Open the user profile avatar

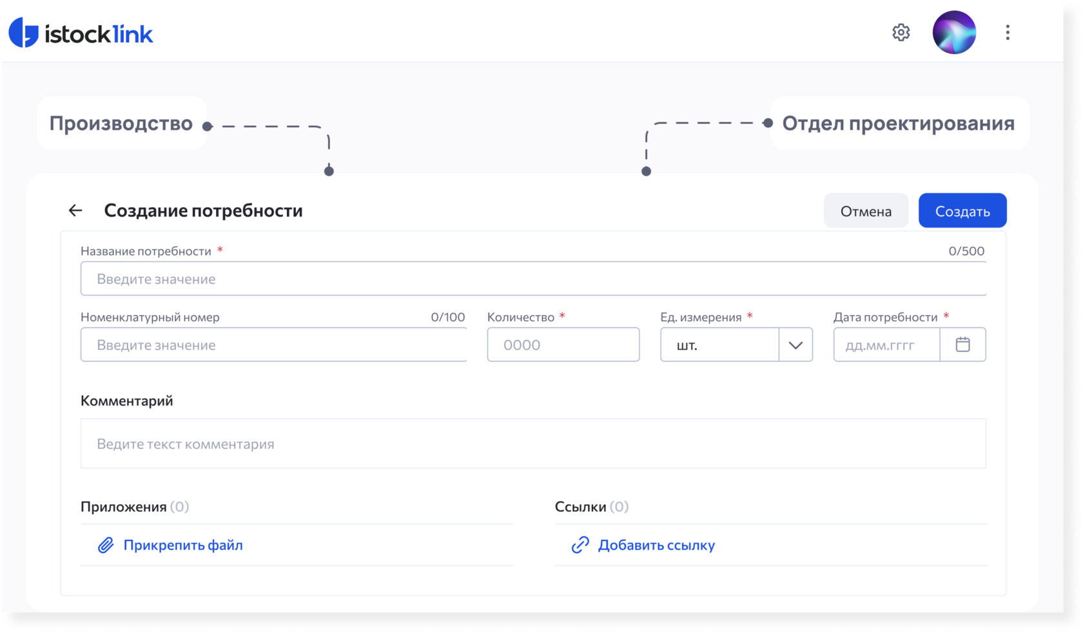tap(953, 32)
